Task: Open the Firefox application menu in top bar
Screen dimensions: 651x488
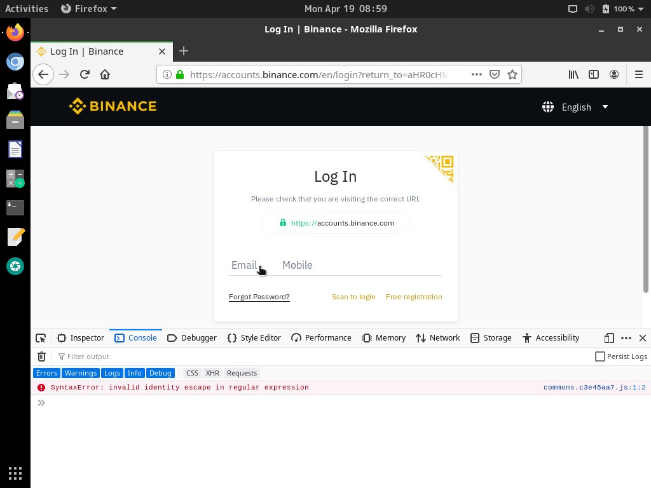Action: [x=89, y=8]
